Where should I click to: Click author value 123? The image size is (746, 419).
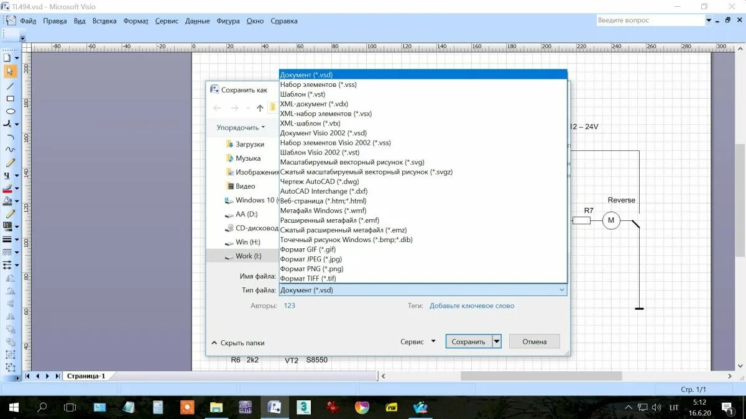click(x=289, y=305)
